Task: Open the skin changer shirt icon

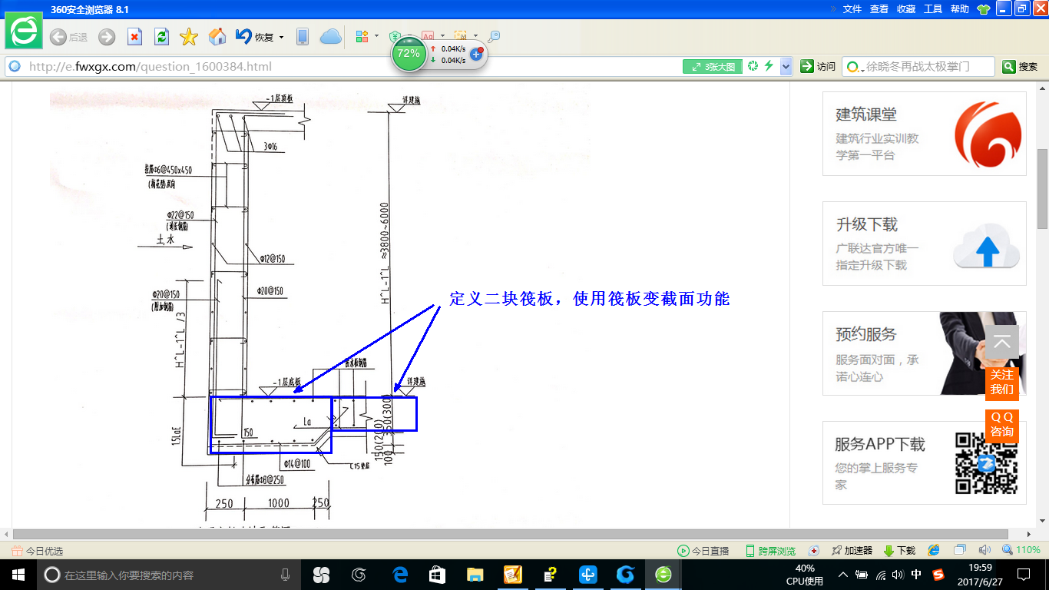Action: (x=984, y=9)
